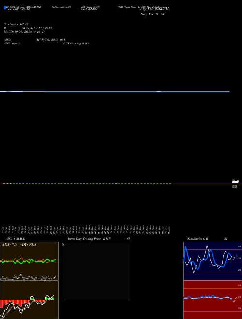Open the MACD histogram panel with red bars
This screenshot has width=242, height=319.
(29, 300)
